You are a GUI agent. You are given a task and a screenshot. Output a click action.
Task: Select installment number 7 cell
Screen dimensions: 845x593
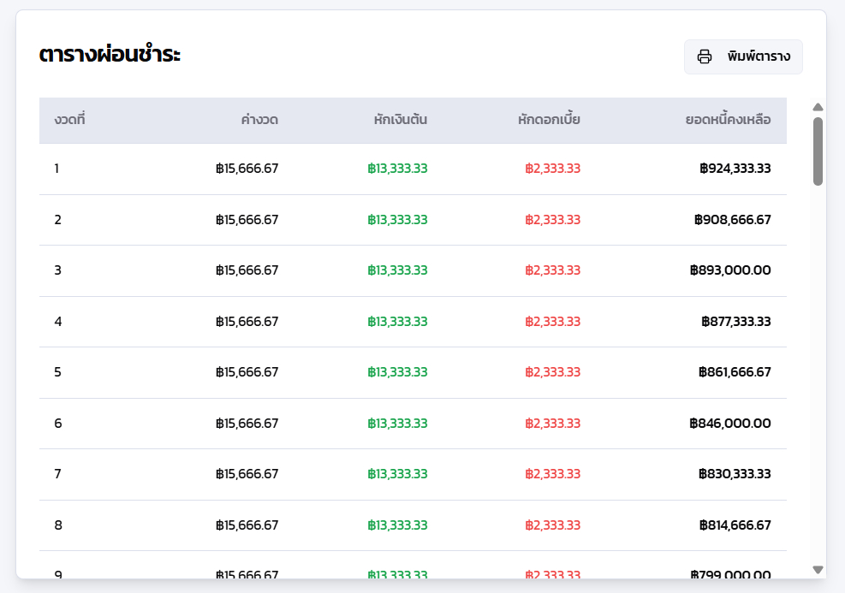(57, 474)
